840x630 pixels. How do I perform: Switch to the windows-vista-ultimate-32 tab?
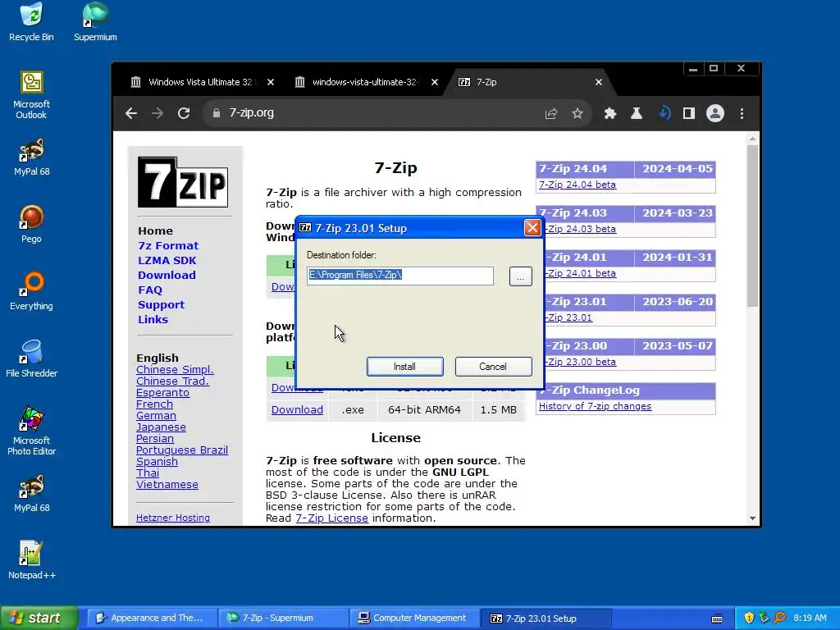[x=364, y=82]
